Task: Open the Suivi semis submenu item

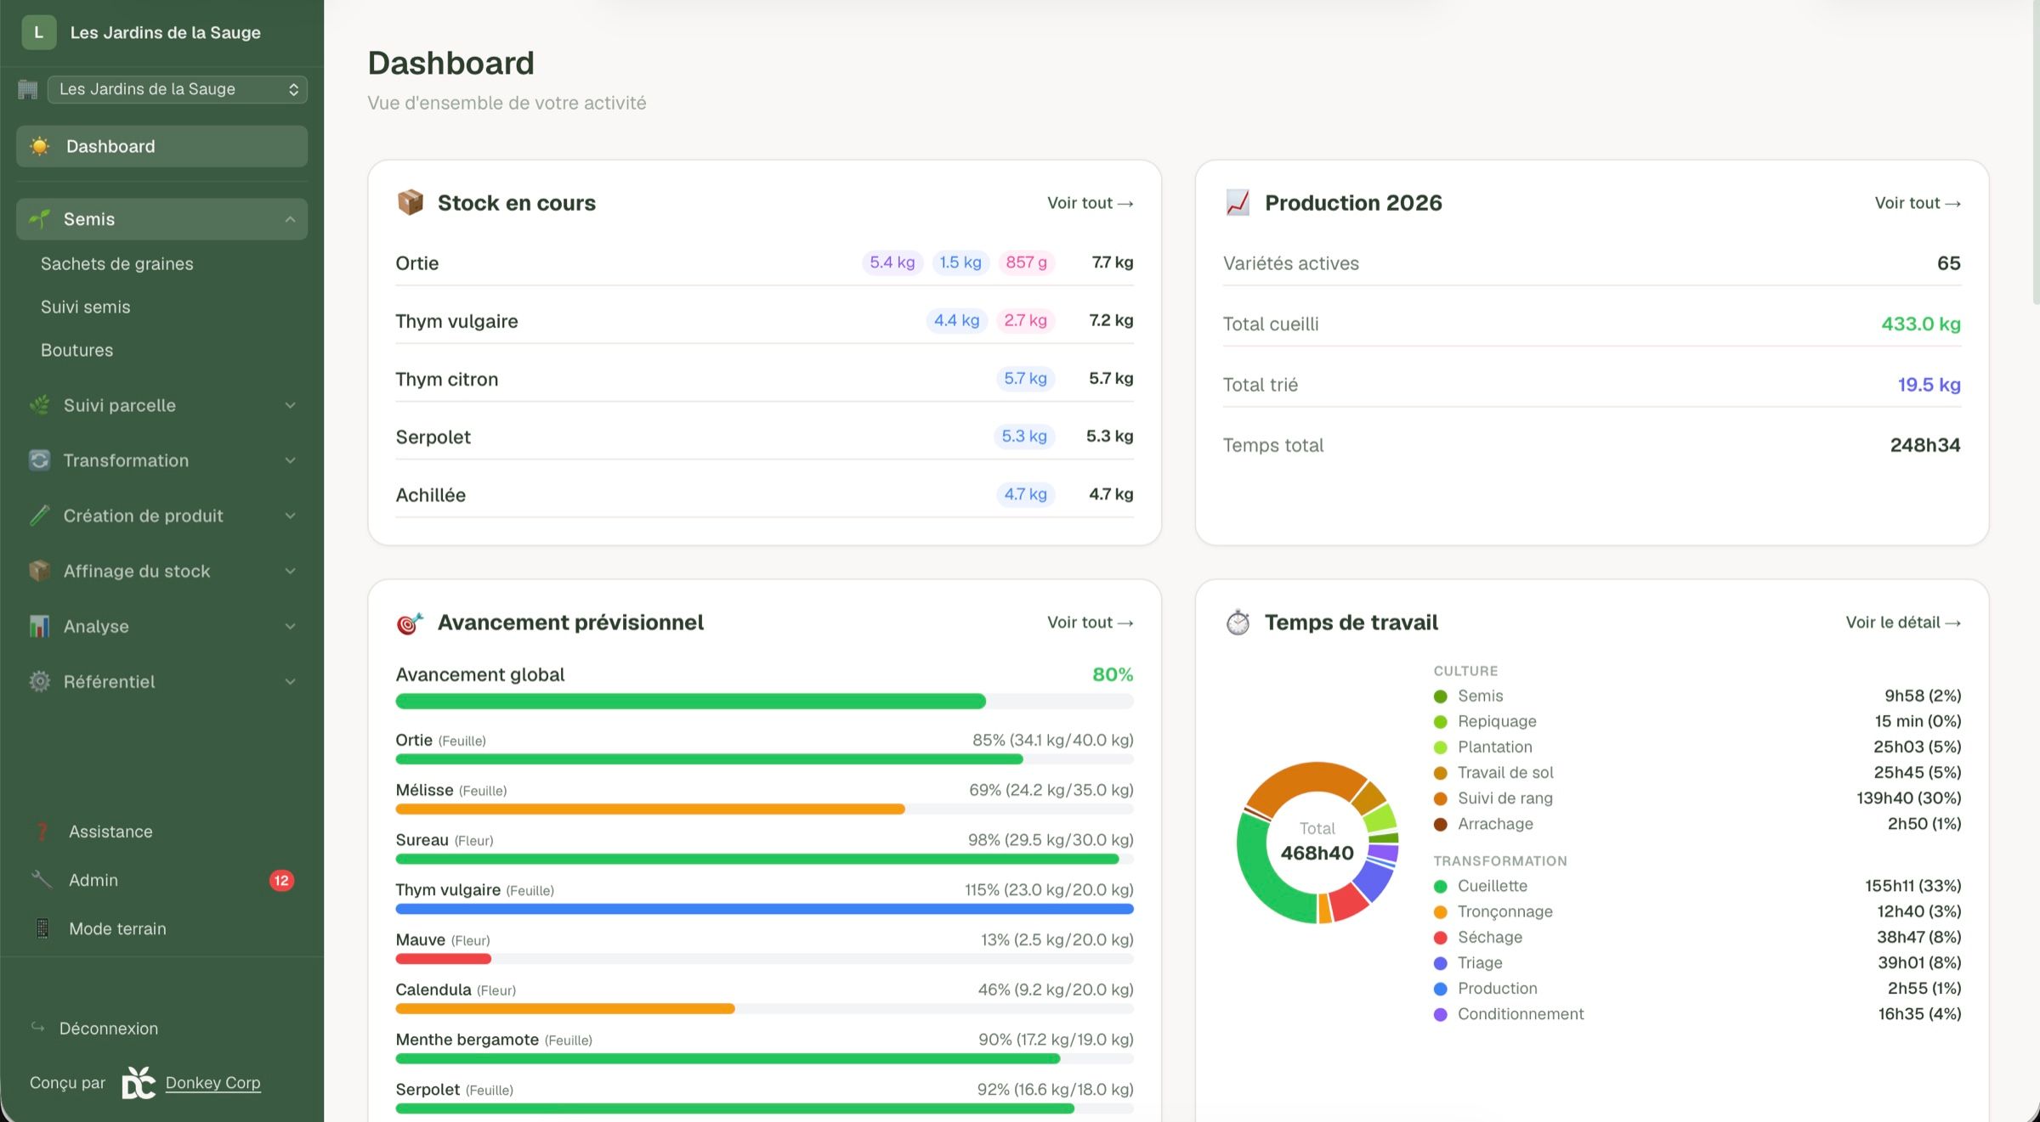Action: tap(86, 307)
